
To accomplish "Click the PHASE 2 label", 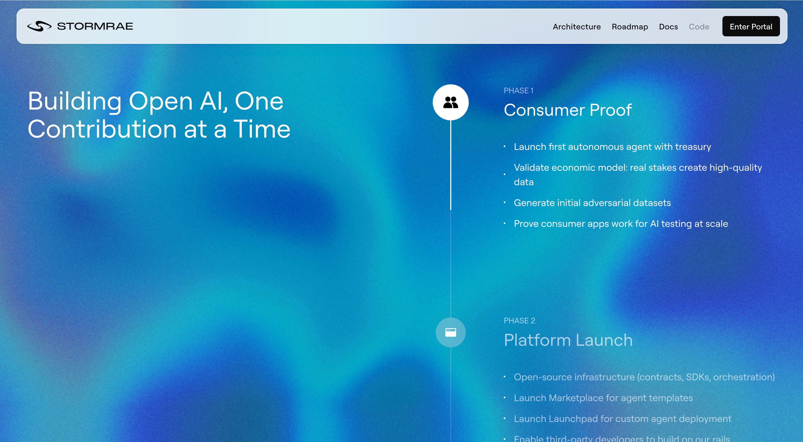I will 519,321.
